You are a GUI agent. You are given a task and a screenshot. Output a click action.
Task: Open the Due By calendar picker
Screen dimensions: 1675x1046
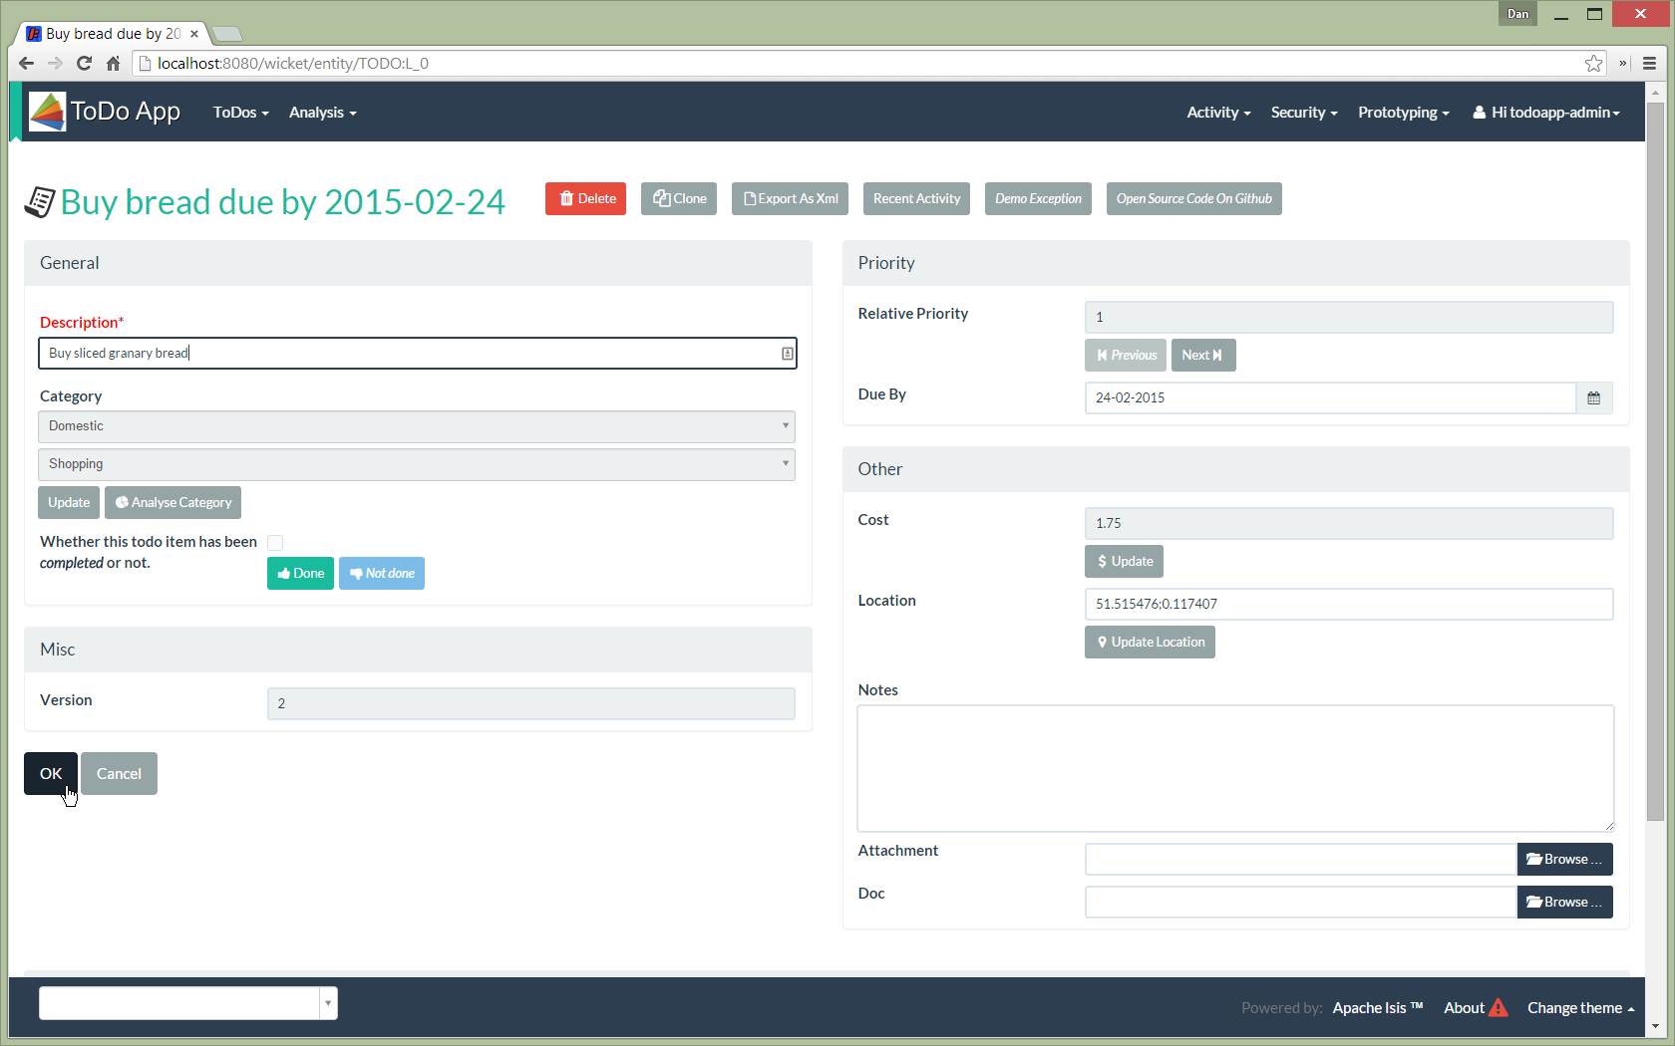[x=1593, y=398]
